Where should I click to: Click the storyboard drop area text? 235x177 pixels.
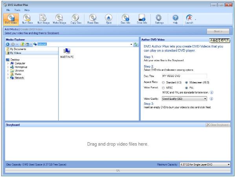118,144
